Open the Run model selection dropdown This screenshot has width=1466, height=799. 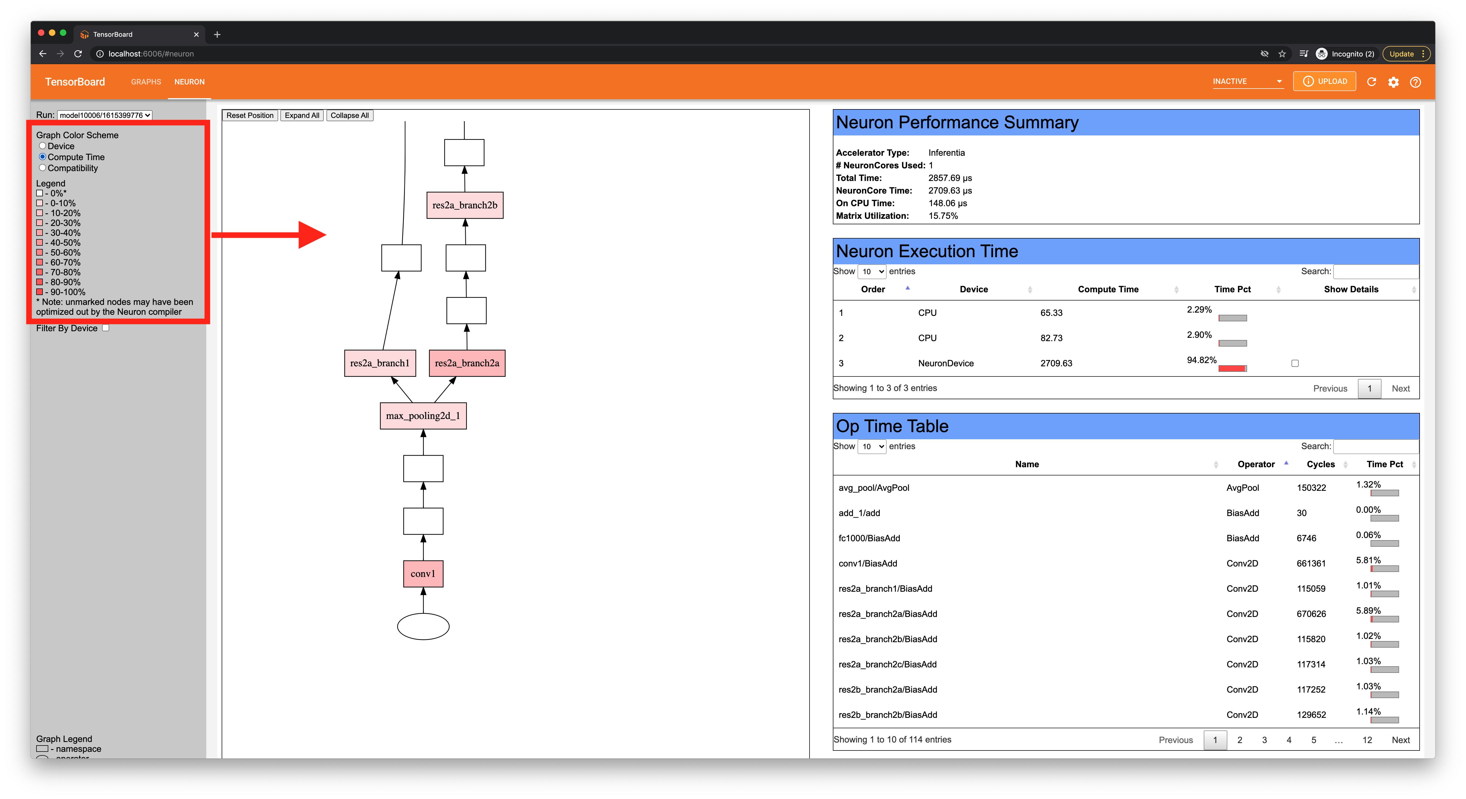[x=105, y=115]
